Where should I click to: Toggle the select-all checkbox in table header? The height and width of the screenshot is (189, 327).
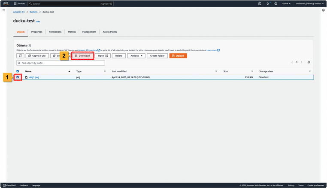coord(18,71)
